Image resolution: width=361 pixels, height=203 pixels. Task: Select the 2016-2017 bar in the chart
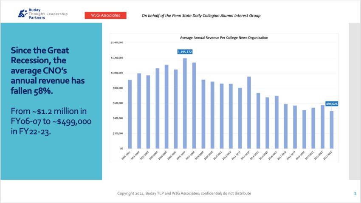click(276, 122)
